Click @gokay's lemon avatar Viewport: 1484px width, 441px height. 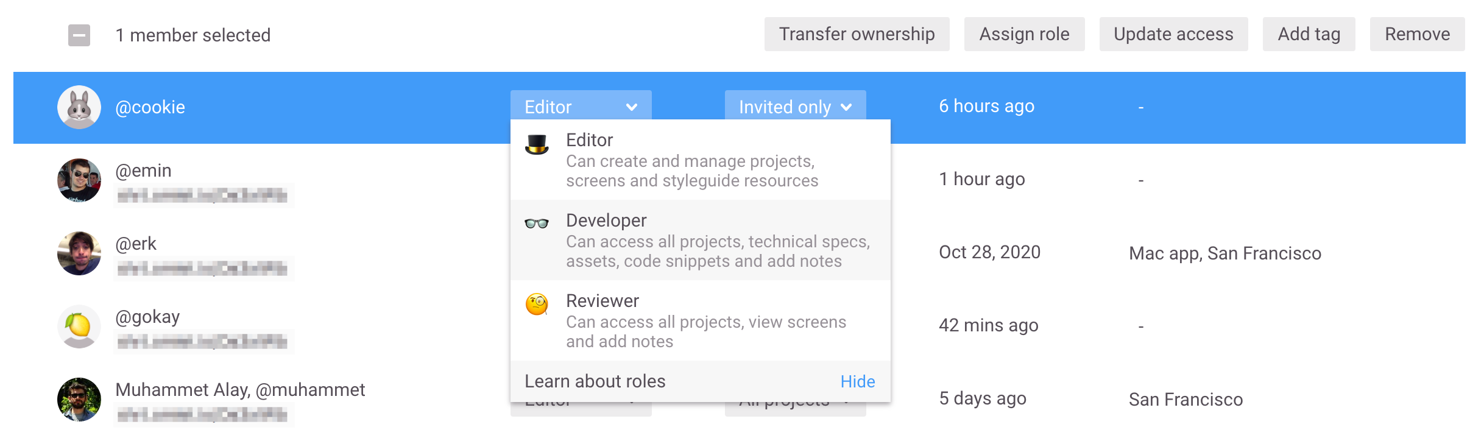pos(79,326)
